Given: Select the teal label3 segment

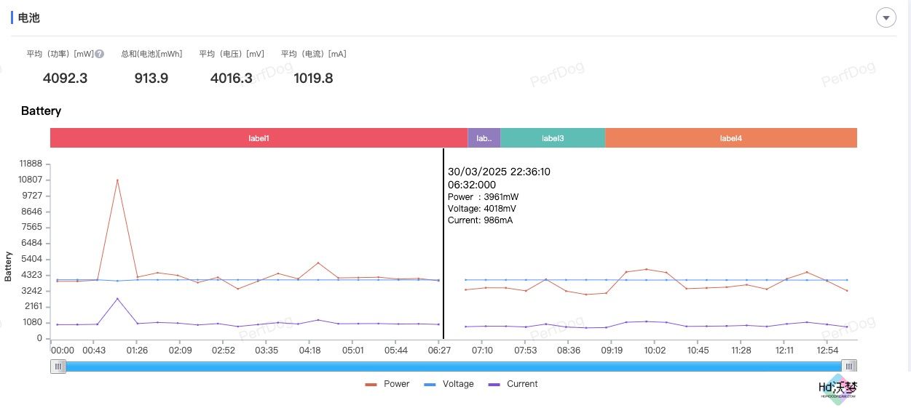Looking at the screenshot, I should tap(552, 138).
